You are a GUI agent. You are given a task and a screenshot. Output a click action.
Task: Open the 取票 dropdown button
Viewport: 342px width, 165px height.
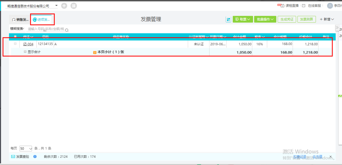point(243,19)
